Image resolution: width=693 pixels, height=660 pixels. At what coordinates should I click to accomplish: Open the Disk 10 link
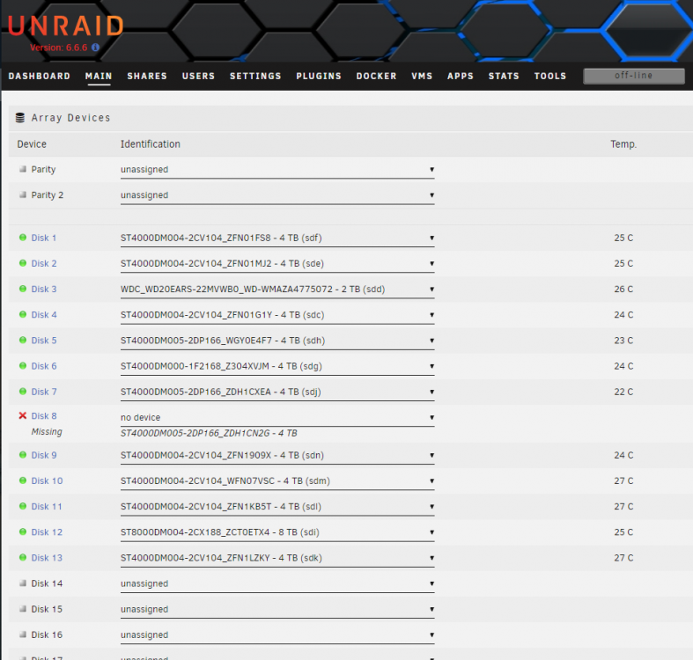(x=47, y=480)
